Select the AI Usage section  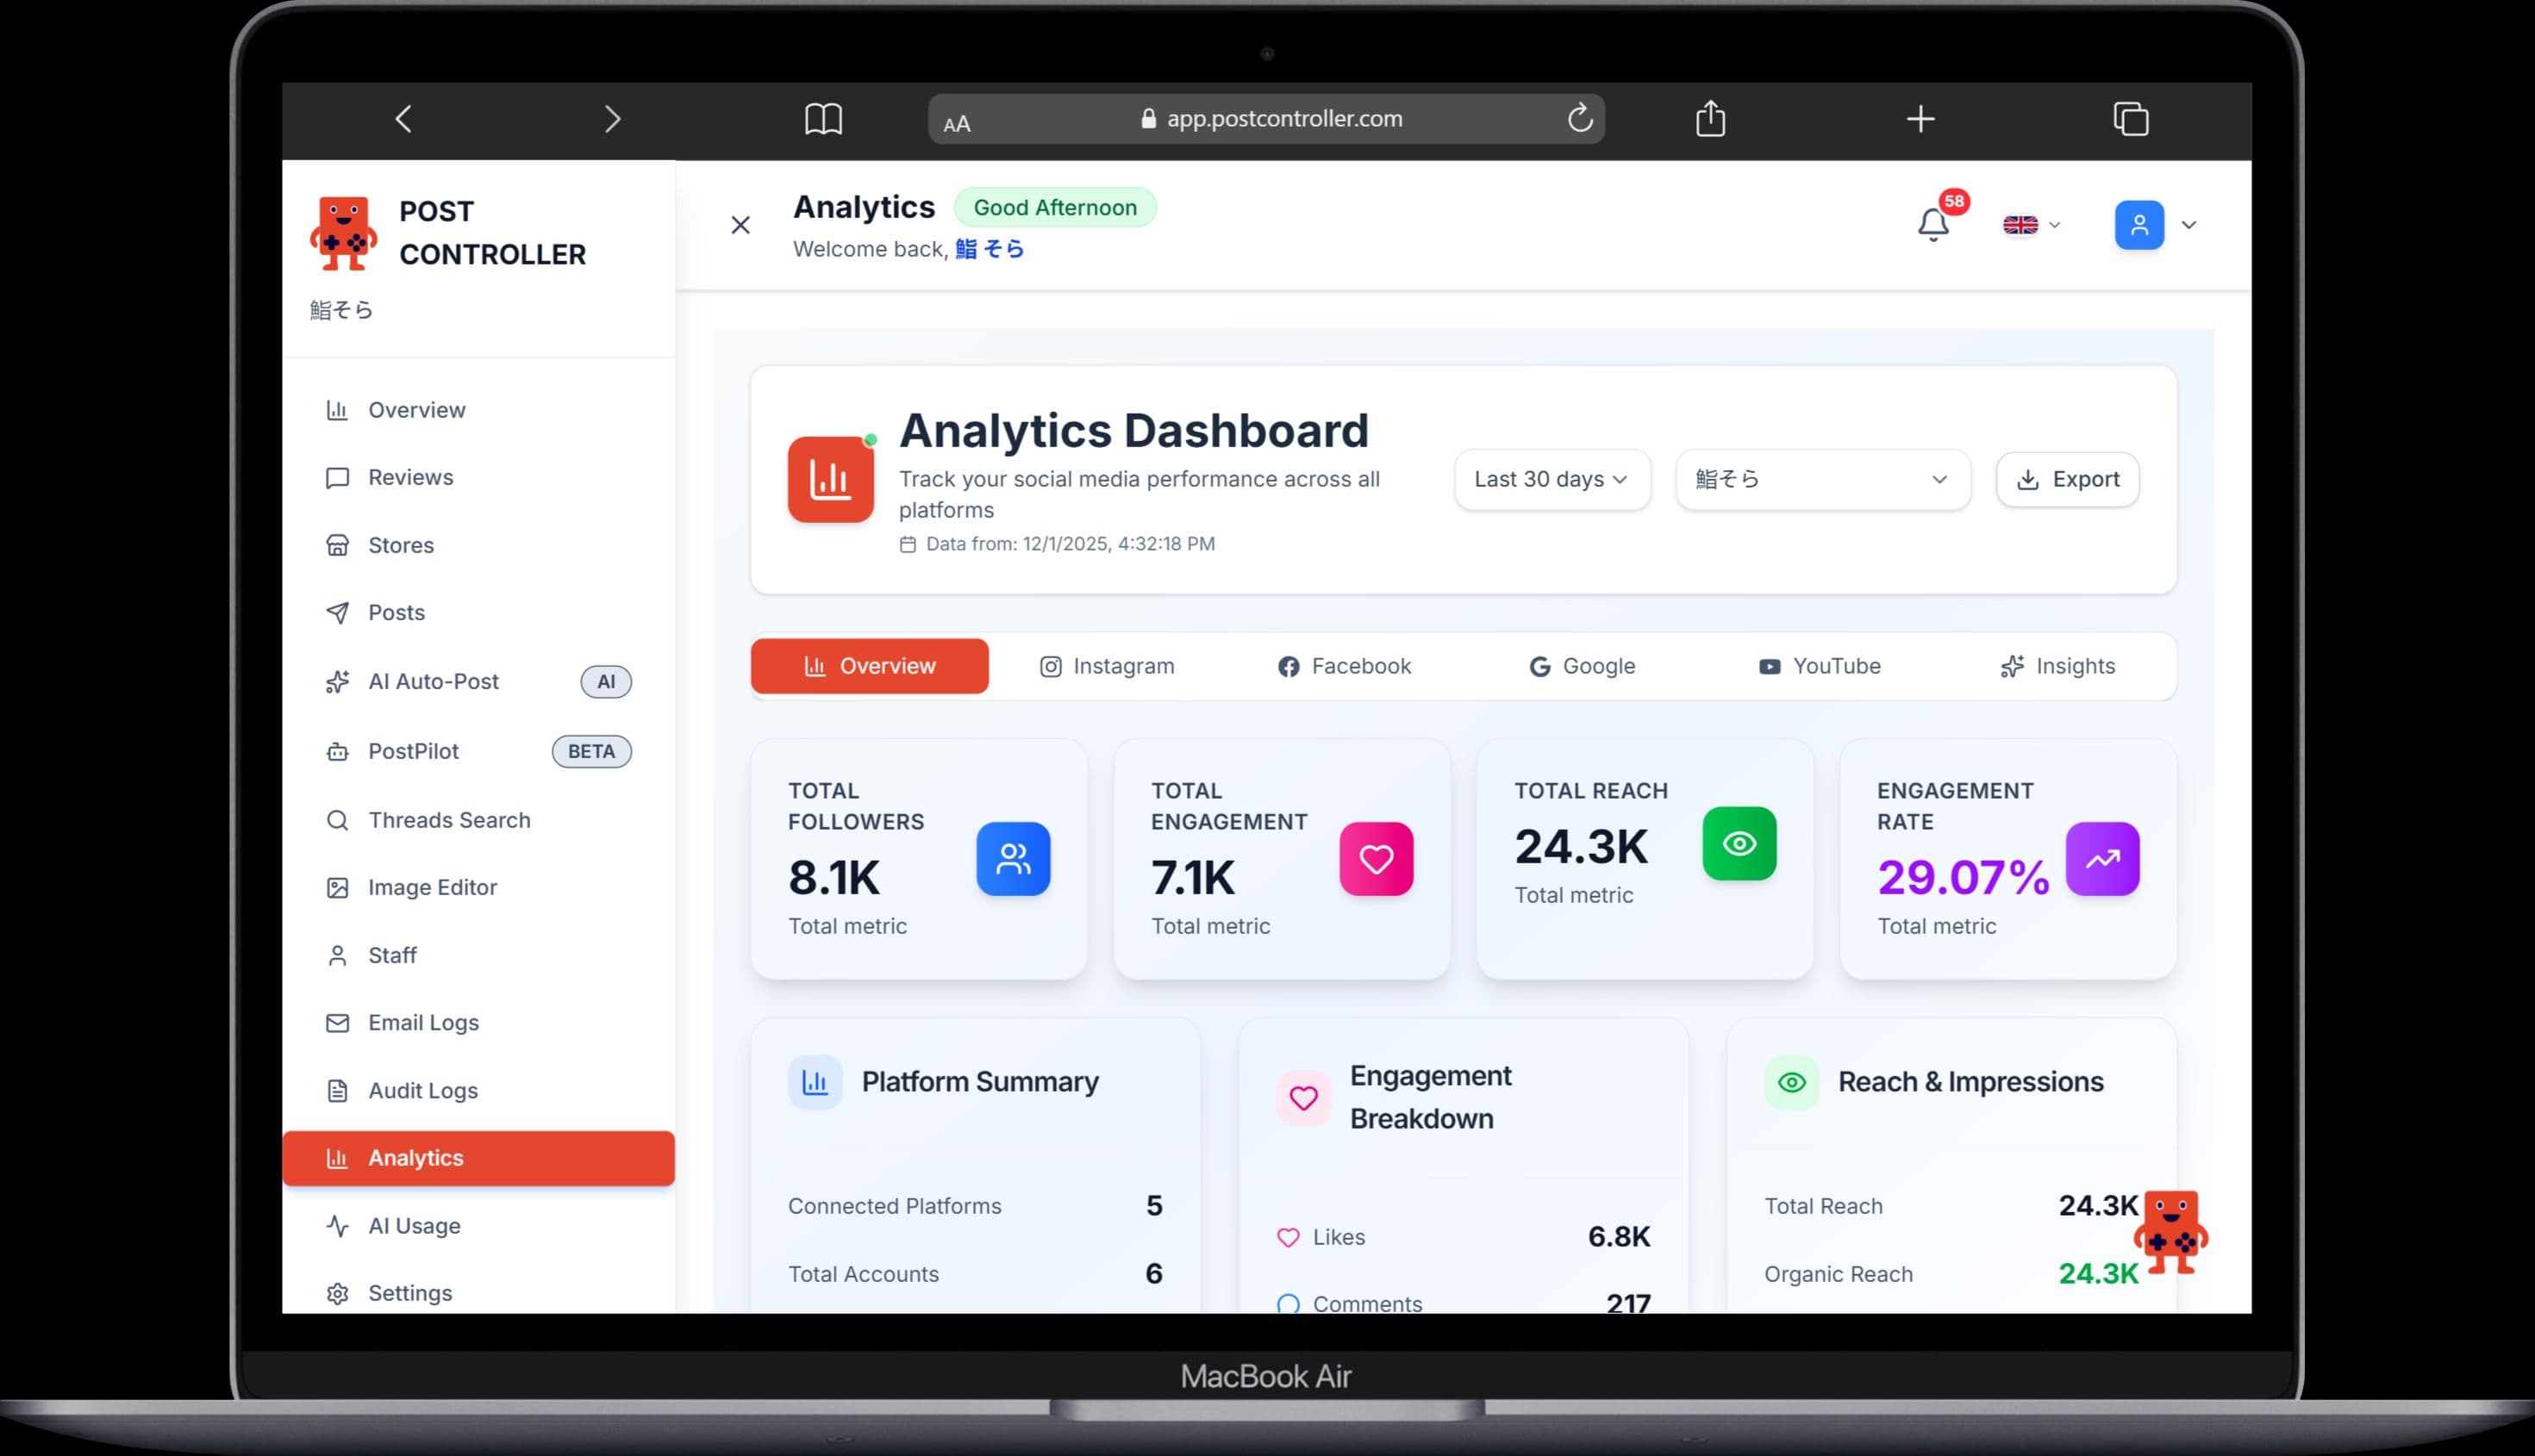[x=414, y=1225]
